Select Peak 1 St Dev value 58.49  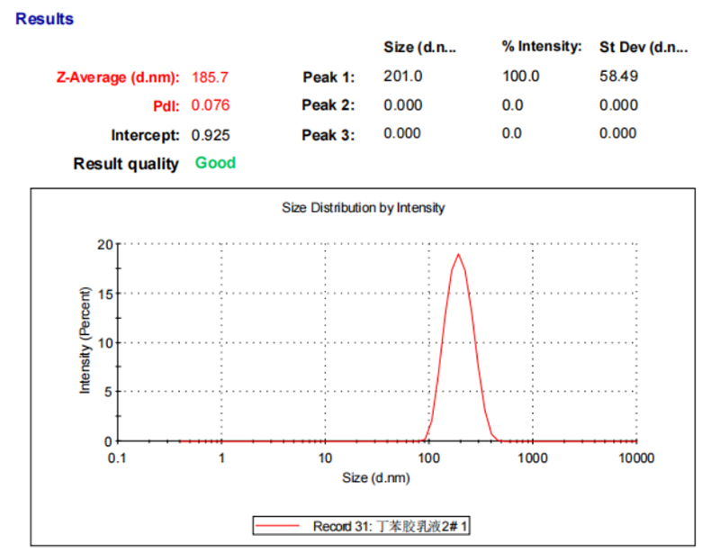coord(618,77)
